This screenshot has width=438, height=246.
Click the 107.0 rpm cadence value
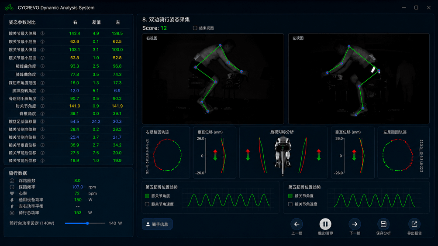point(77,187)
